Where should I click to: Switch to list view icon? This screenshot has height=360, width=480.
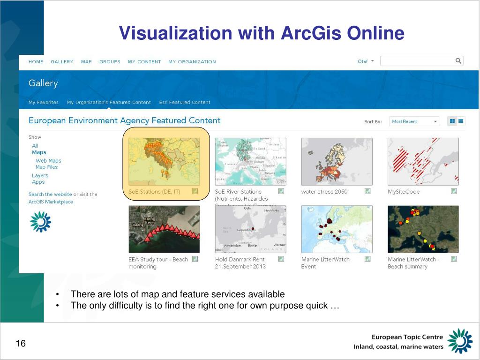[x=461, y=121]
